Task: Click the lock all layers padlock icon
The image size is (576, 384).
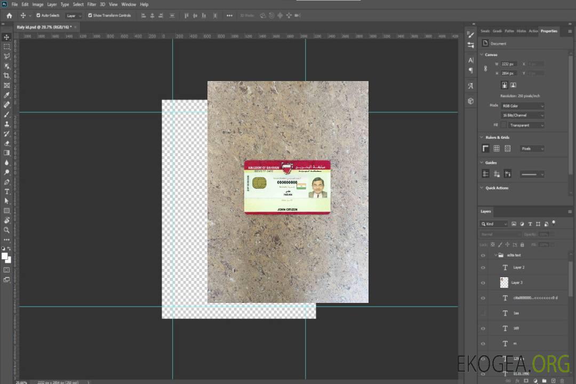Action: click(522, 244)
